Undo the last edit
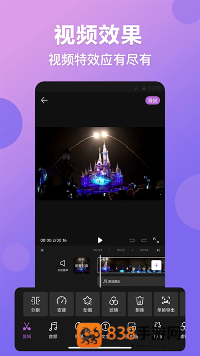Image resolution: width=200 pixels, height=356 pixels. tap(132, 240)
